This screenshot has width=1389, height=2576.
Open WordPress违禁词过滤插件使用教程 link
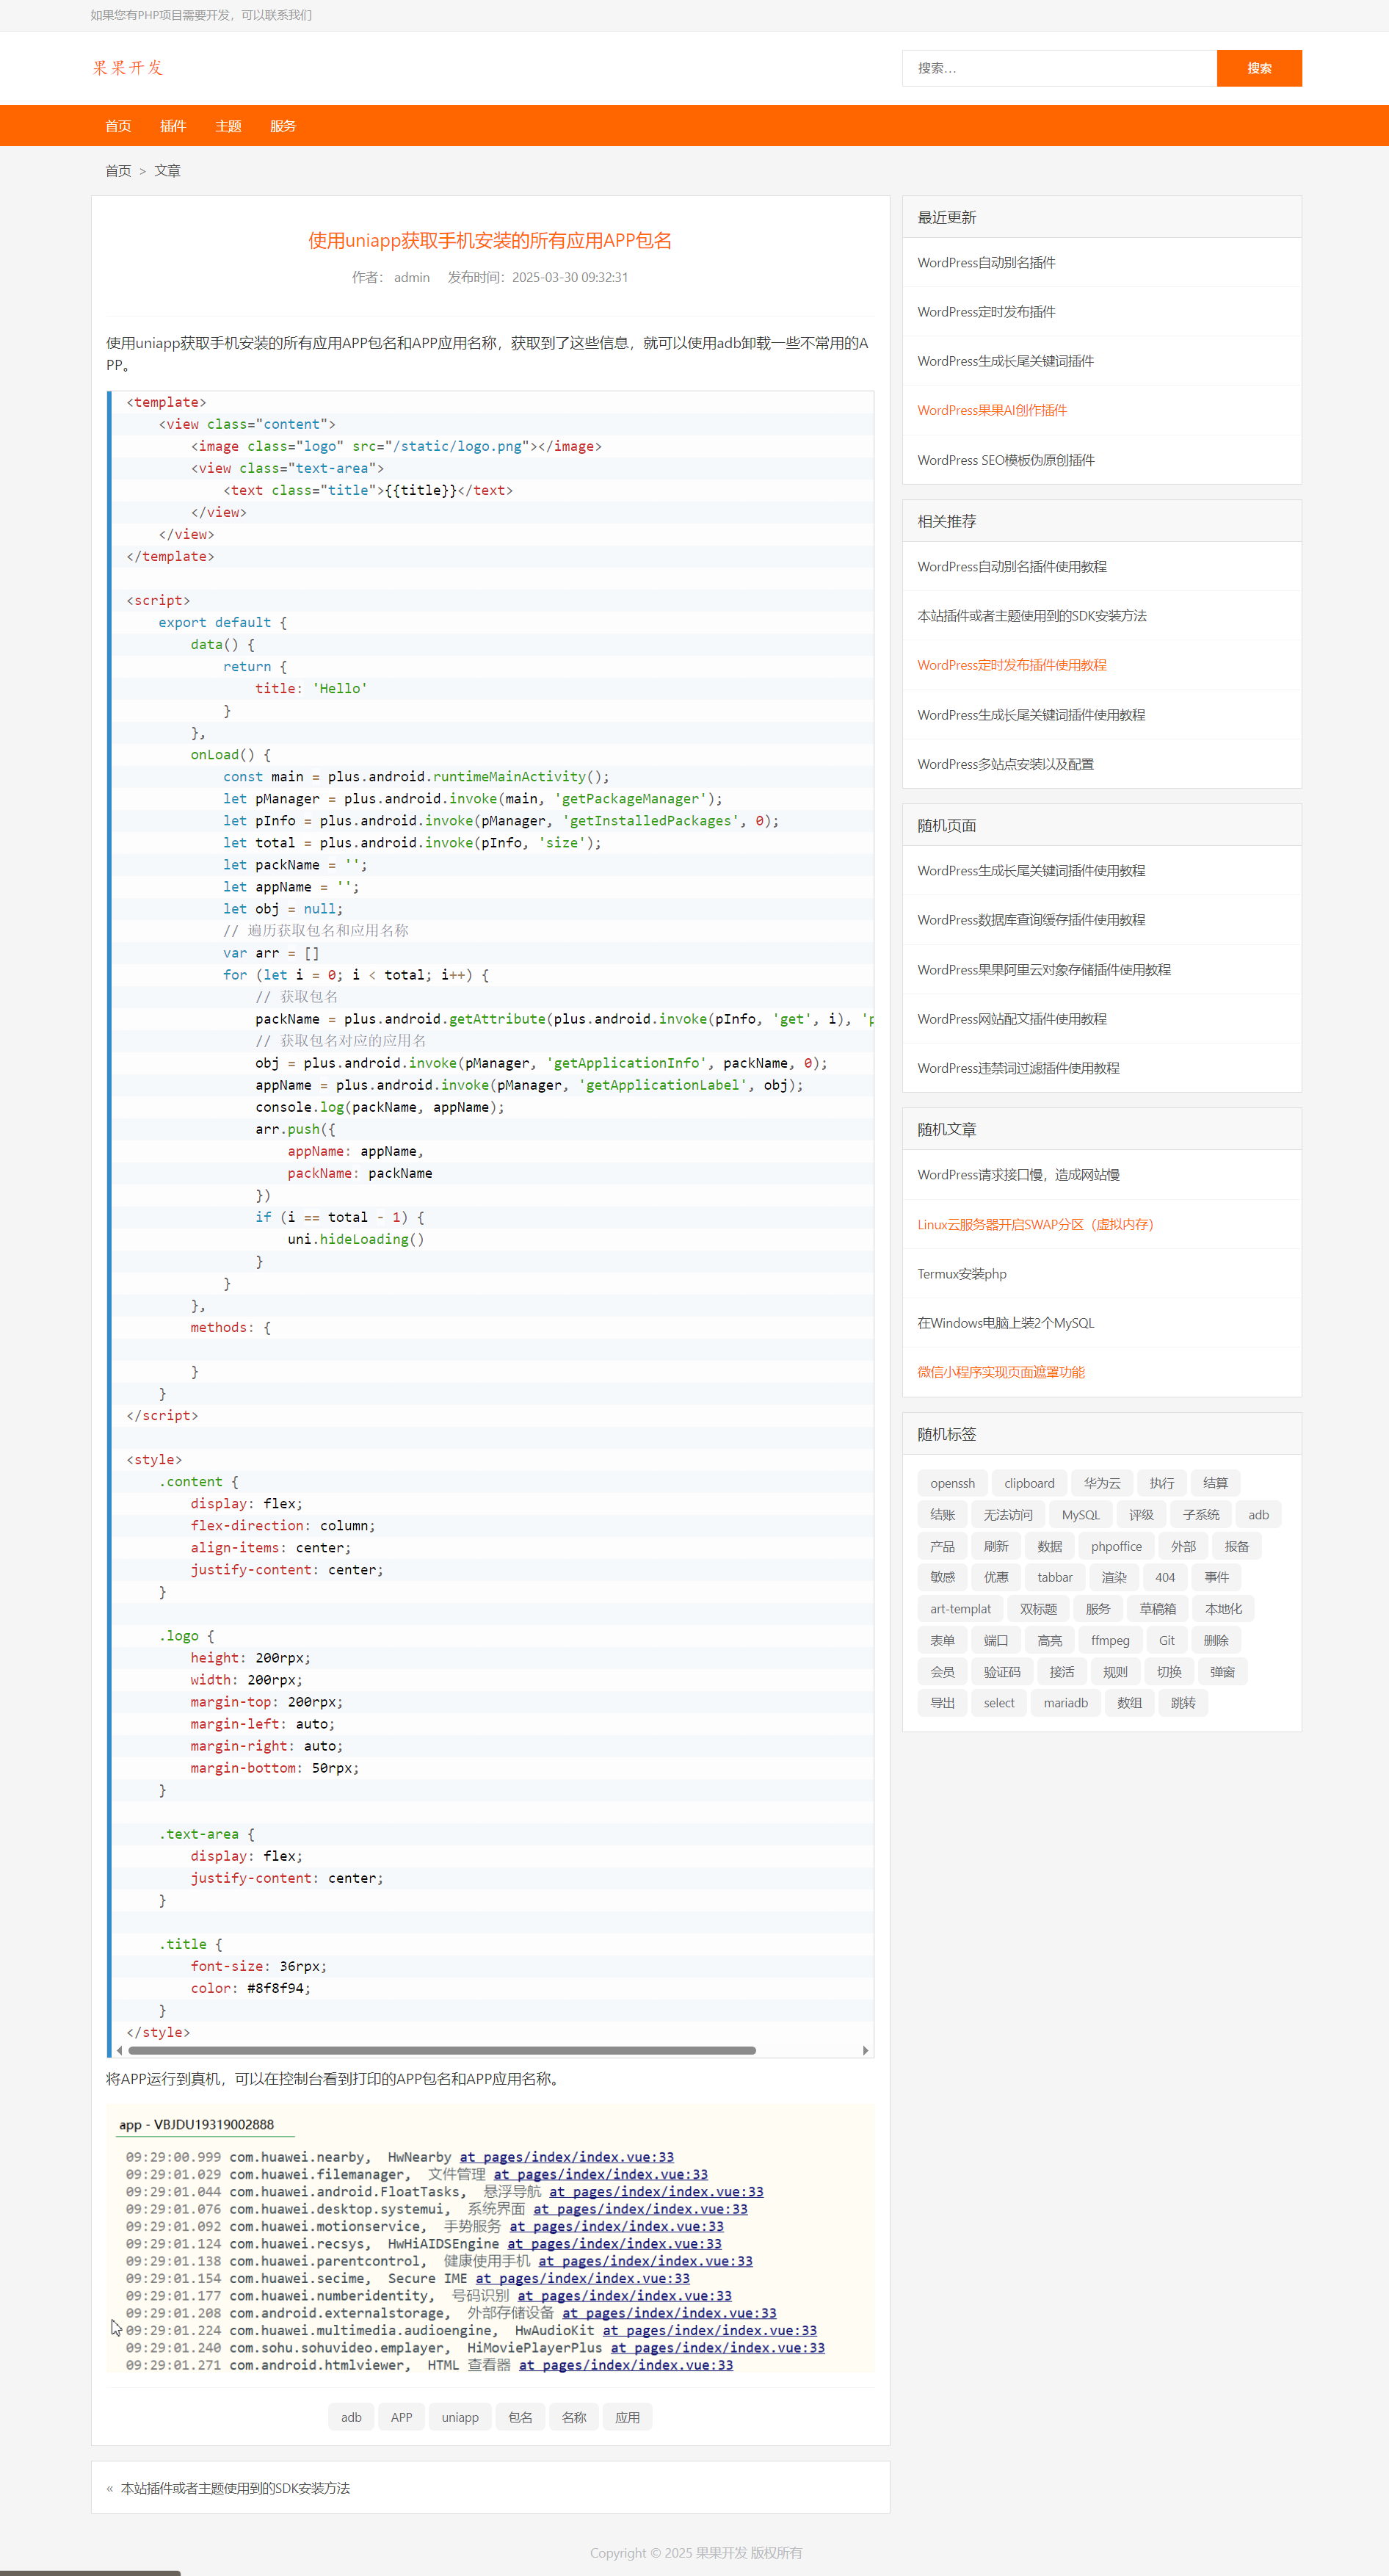[1018, 1068]
